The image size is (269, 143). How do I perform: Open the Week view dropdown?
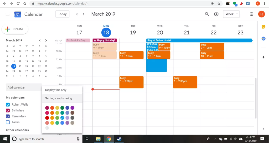(231, 14)
